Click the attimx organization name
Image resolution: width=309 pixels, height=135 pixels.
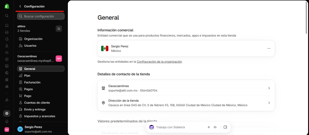tap(21, 26)
